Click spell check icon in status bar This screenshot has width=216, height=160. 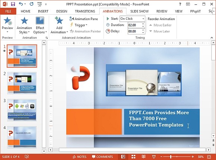27,157
